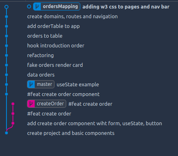
Task: Click the pink createOrder branch icon
Action: 31,104
